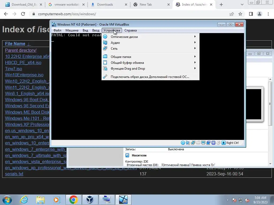Click the audio status bar icon
Image resolution: width=274 pixels, height=205 pixels.
pos(188,143)
